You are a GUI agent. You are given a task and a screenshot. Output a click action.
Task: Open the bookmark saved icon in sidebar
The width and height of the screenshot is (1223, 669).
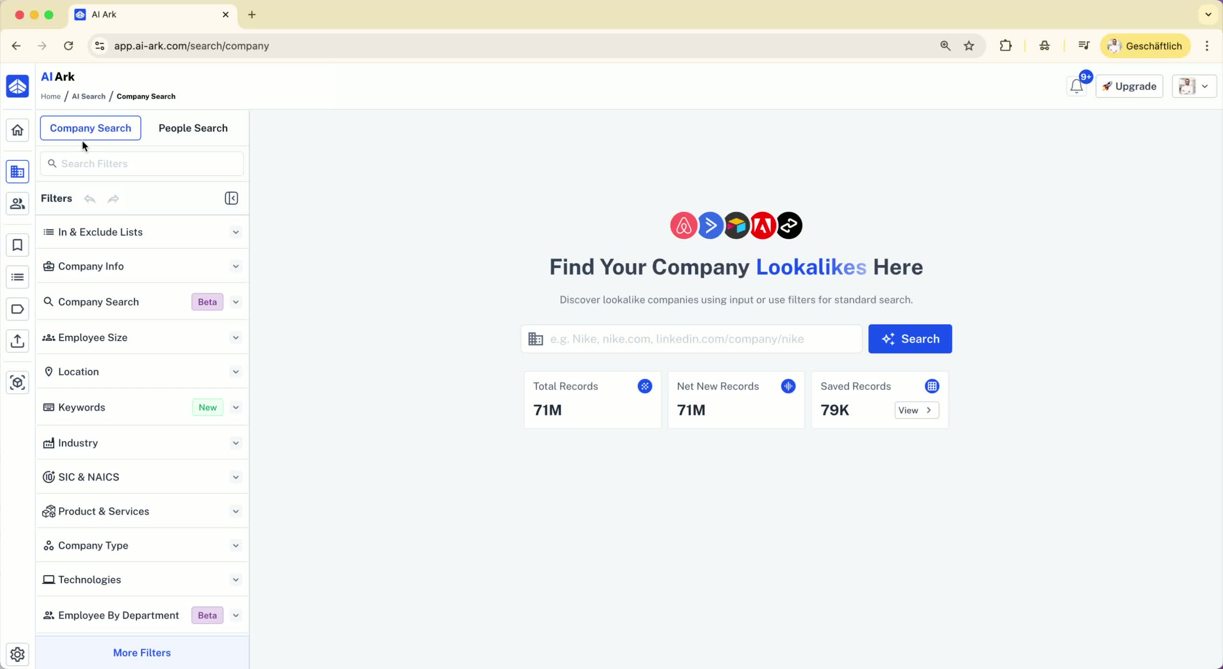point(18,245)
